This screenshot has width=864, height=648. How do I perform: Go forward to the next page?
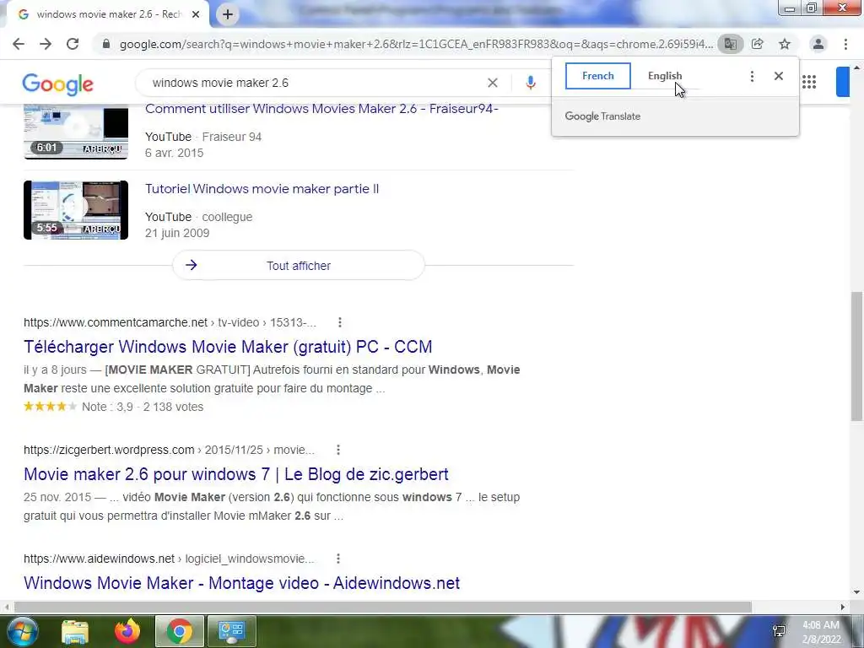pyautogui.click(x=46, y=44)
